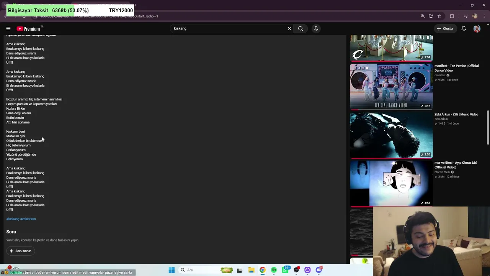Click lyric line 'Betin benzin'
The width and height of the screenshot is (490, 276).
click(15, 118)
